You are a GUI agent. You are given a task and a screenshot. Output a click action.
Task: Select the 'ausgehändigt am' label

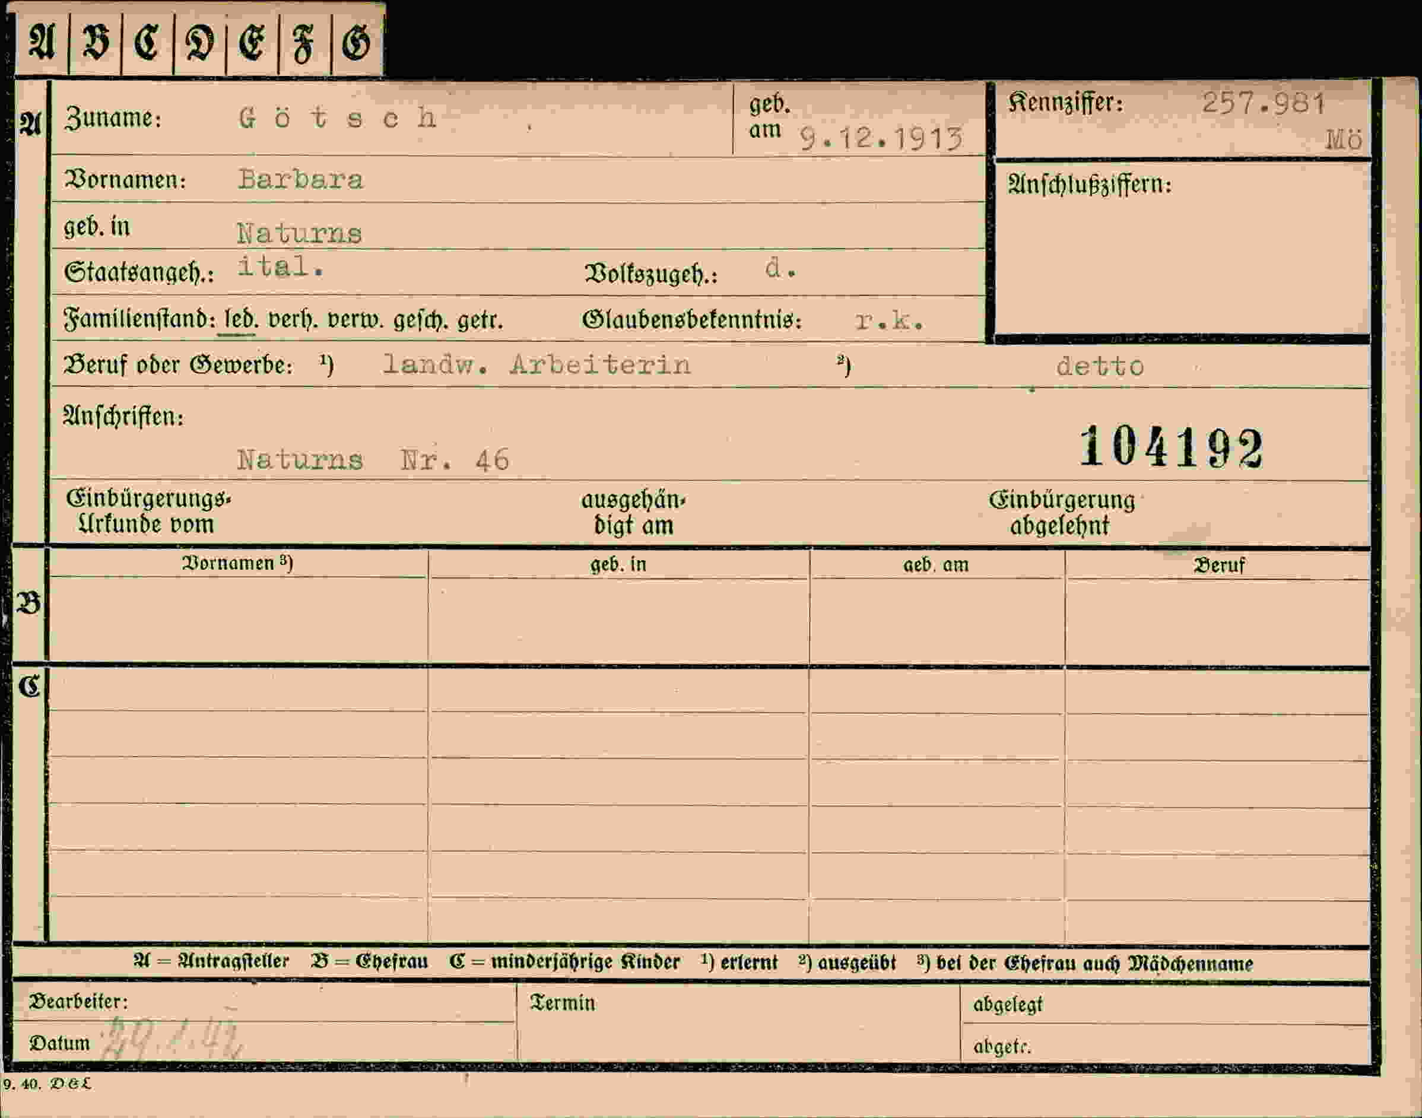(x=633, y=513)
